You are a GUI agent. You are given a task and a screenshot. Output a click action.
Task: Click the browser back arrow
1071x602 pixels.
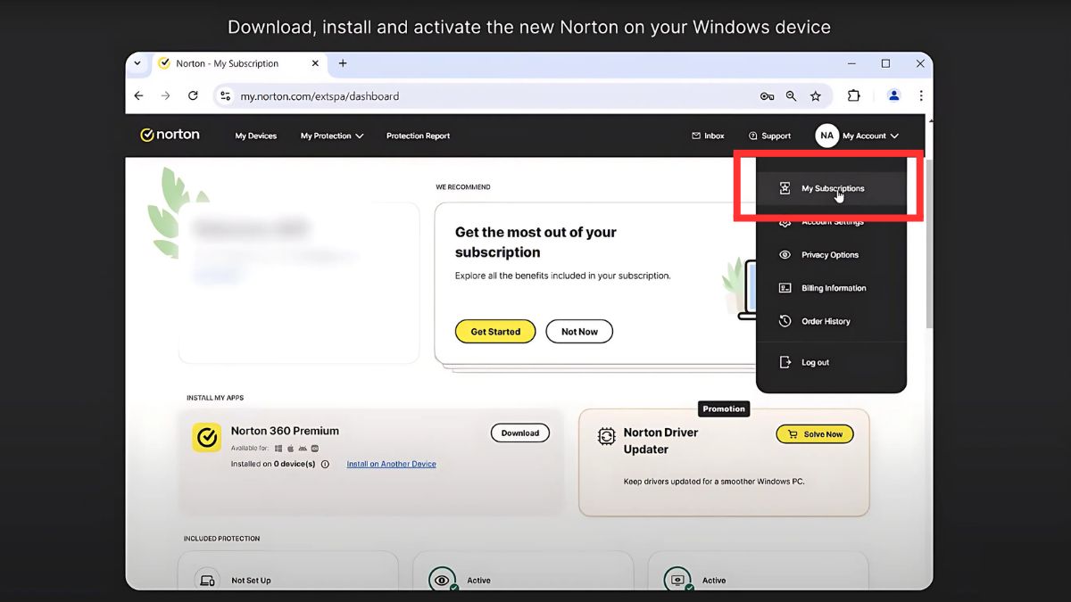[138, 95]
